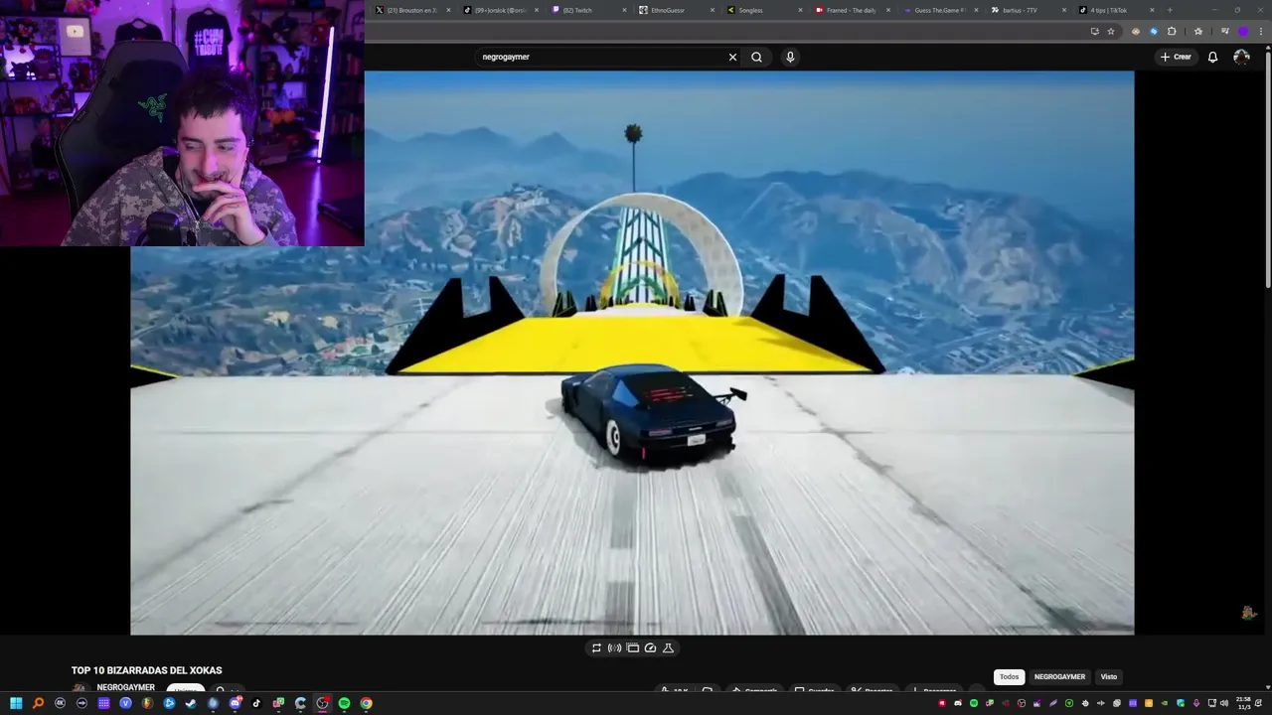Open the NEGROGAYMER channel name link
Screen dimensions: 1272x715
click(x=125, y=687)
